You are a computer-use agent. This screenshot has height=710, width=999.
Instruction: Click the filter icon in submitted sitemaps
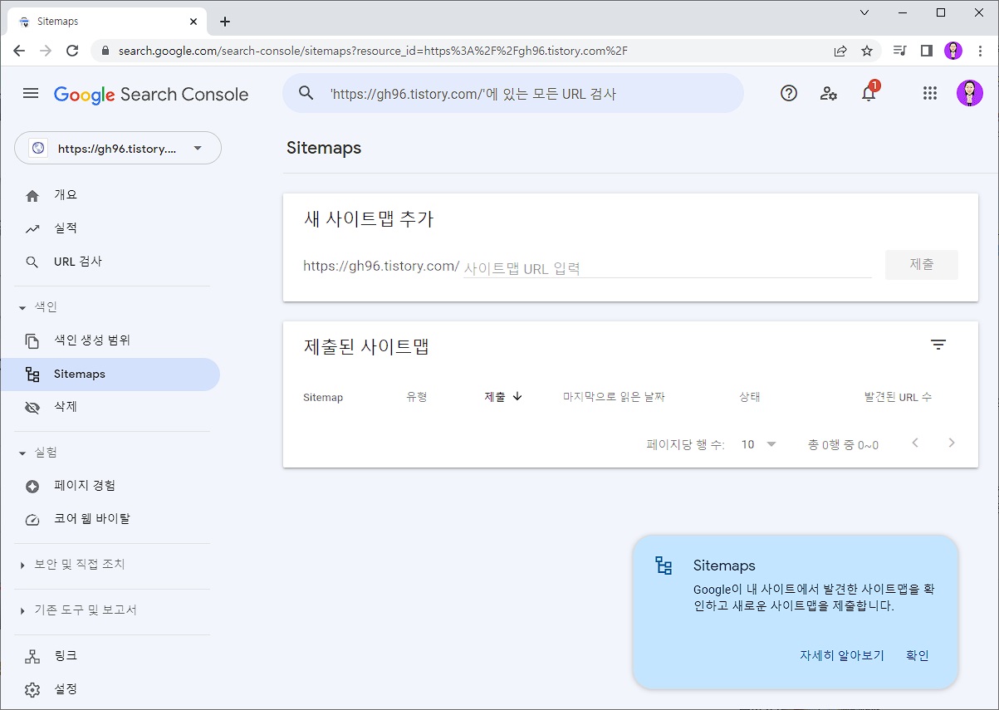pos(938,345)
